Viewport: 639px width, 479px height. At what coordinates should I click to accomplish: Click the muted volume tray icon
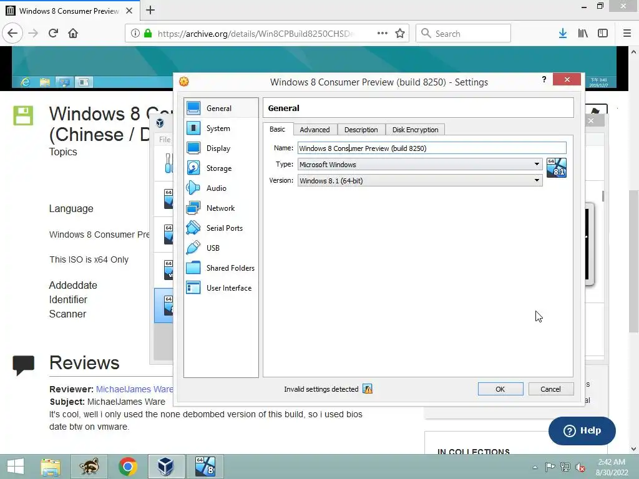[580, 467]
